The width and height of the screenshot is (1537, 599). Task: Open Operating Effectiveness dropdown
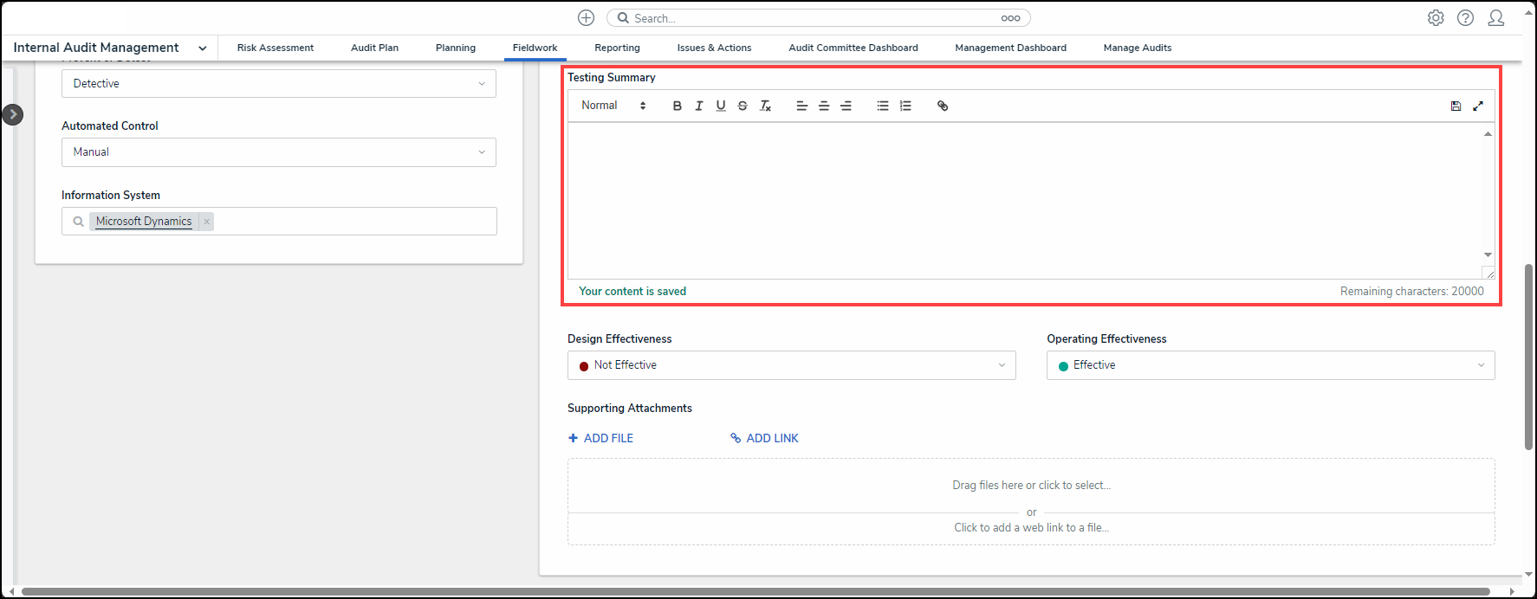(x=1270, y=365)
